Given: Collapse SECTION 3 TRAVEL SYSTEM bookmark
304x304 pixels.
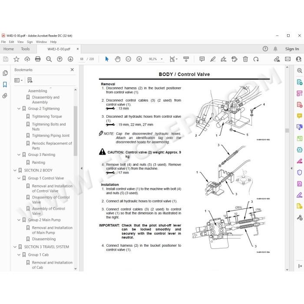Looking at the screenshot, I should tap(15, 247).
